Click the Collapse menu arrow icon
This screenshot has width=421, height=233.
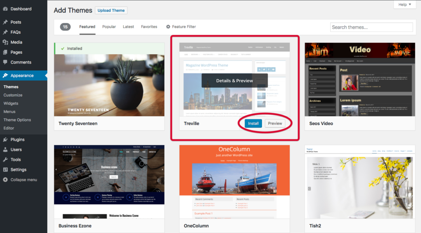[5, 180]
